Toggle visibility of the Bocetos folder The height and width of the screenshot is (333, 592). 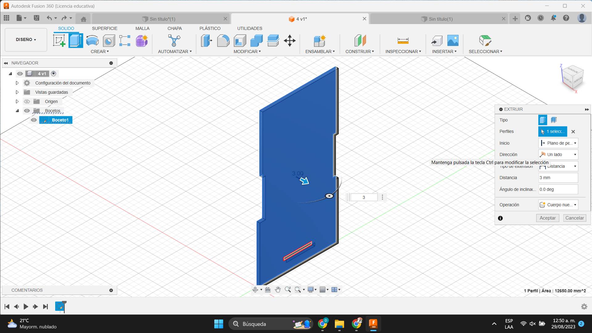point(27,111)
